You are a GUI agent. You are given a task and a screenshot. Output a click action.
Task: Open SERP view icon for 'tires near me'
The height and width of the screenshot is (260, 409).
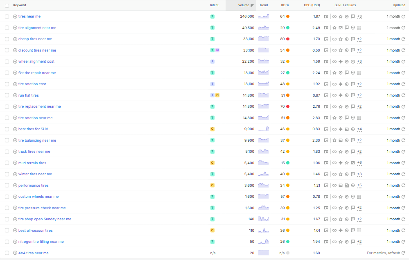click(326, 16)
